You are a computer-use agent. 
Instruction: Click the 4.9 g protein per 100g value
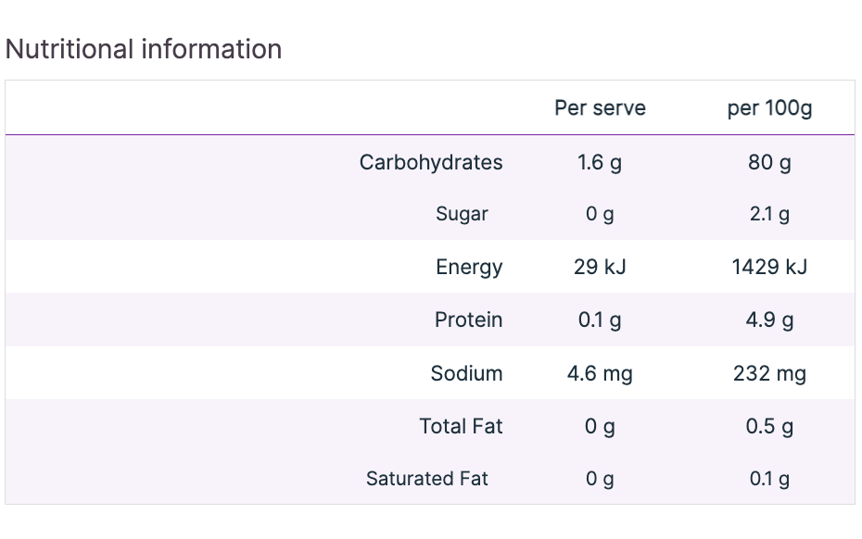(769, 320)
